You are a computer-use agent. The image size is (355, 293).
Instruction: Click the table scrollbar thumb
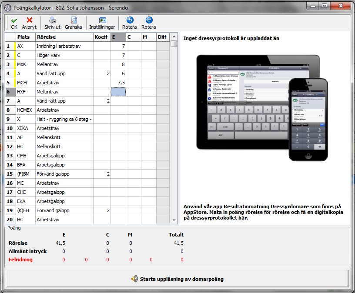[x=174, y=43]
